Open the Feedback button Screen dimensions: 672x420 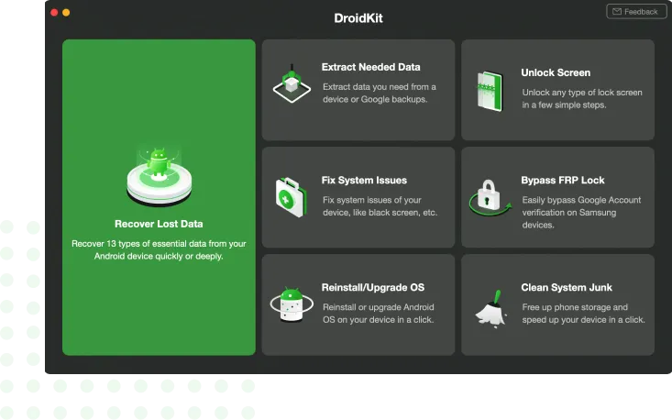click(636, 12)
